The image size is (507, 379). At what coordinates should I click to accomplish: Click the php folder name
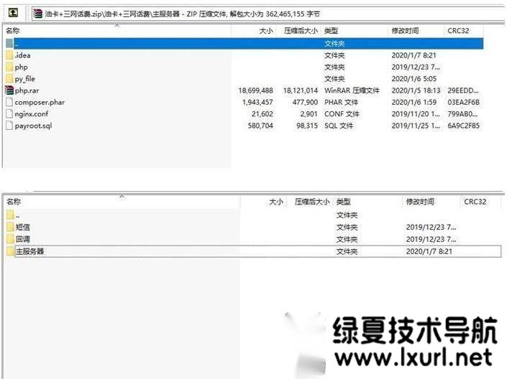(x=22, y=67)
